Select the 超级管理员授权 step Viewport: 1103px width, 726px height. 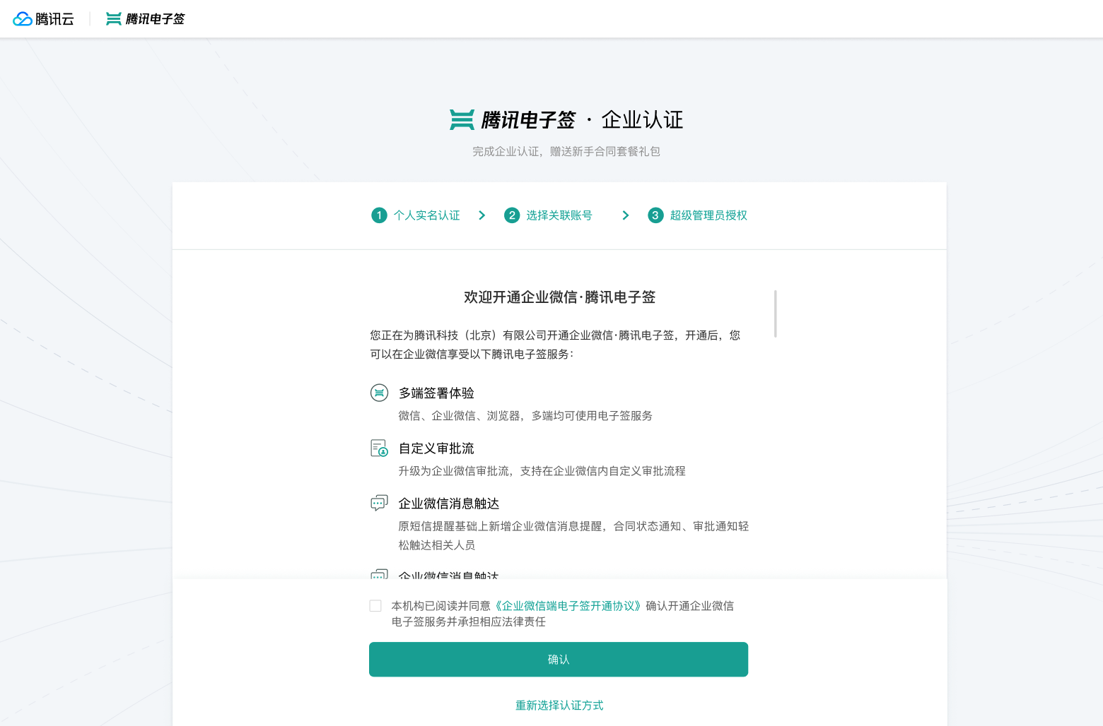click(708, 215)
